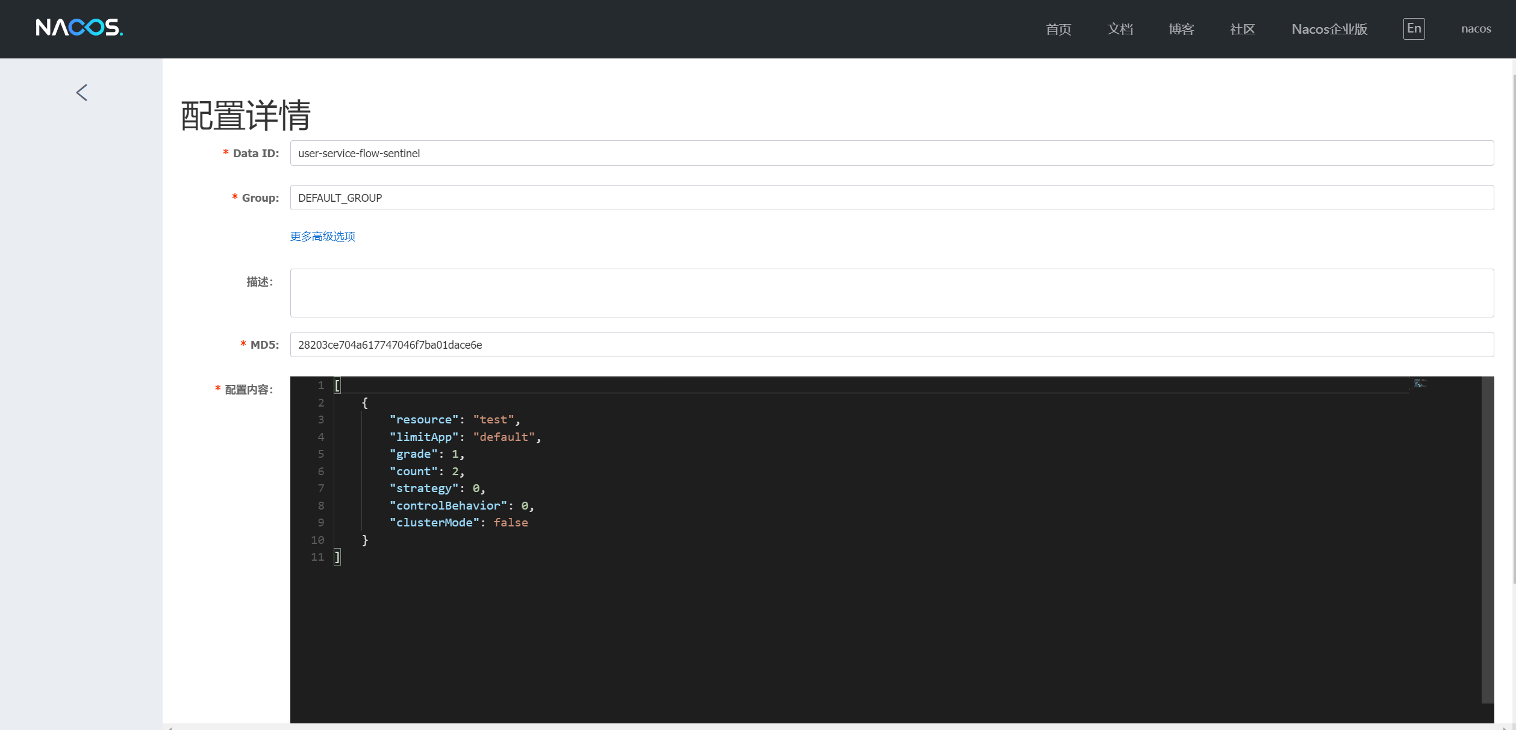Screen dimensions: 1516x730
Task: Click the MD5 value field
Action: 892,345
